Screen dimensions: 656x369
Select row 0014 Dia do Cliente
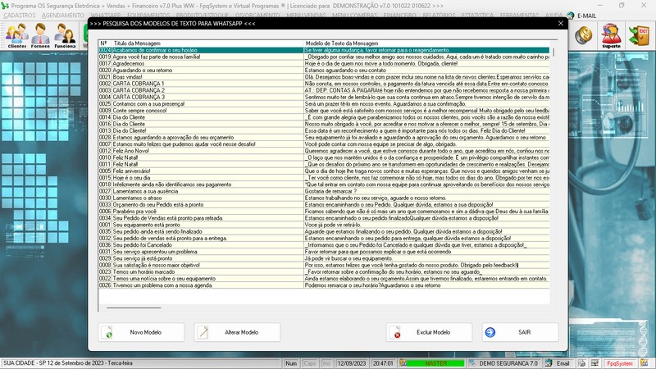click(324, 117)
